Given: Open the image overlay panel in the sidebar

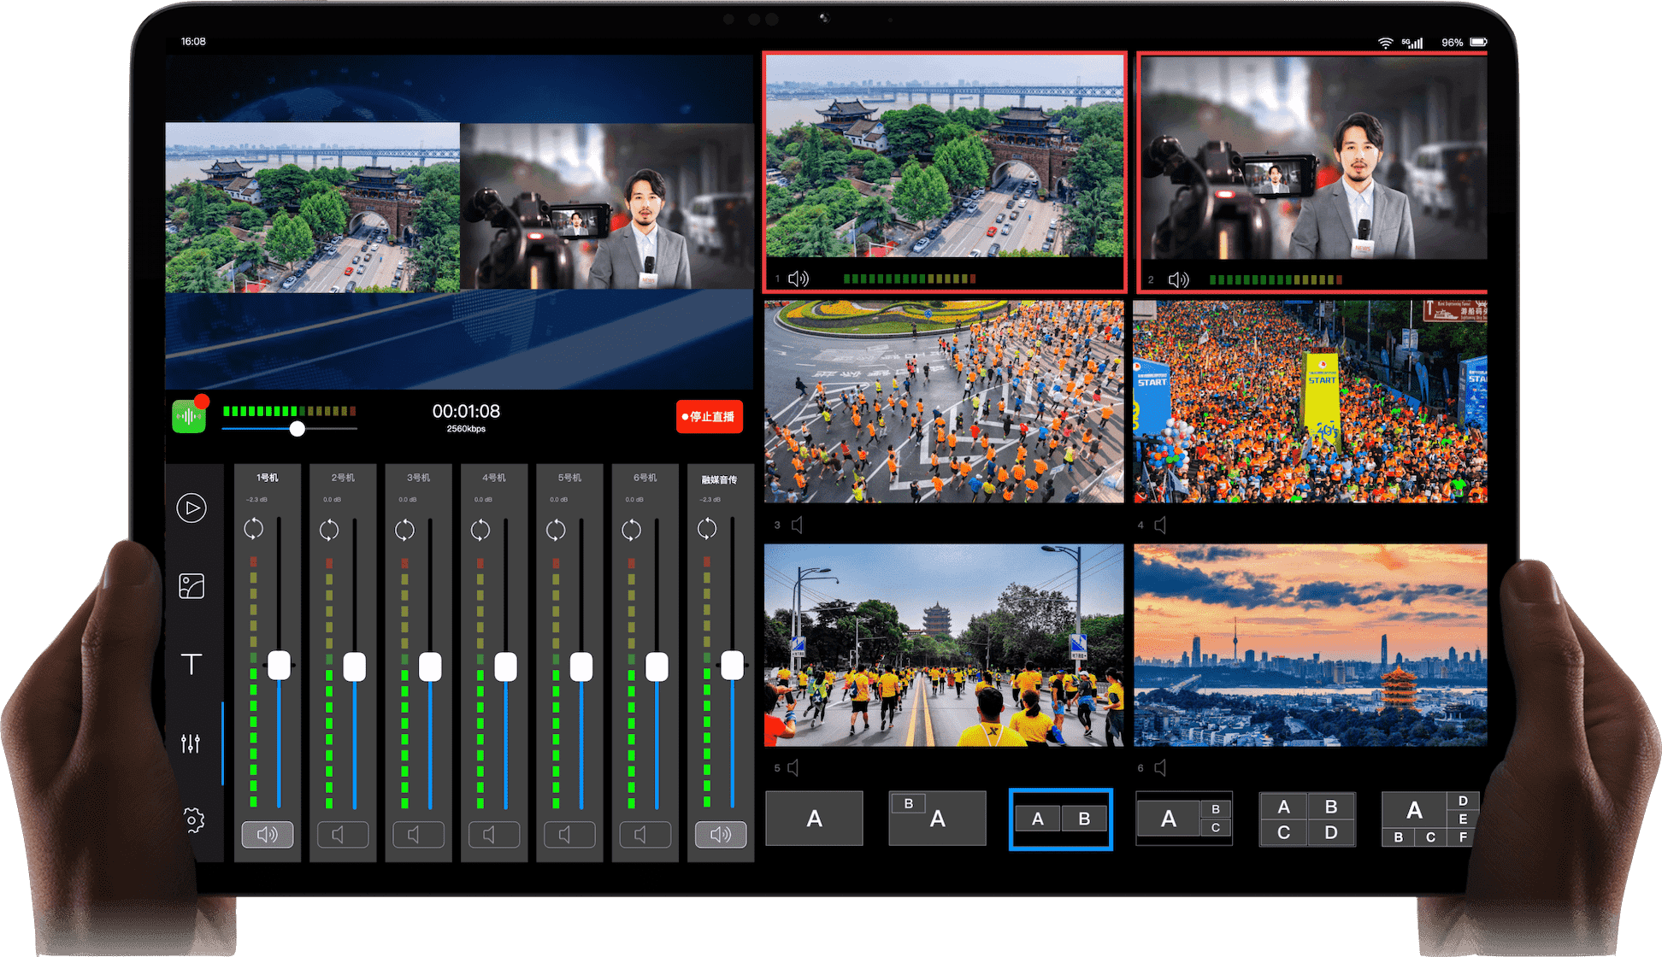Looking at the screenshot, I should point(192,586).
